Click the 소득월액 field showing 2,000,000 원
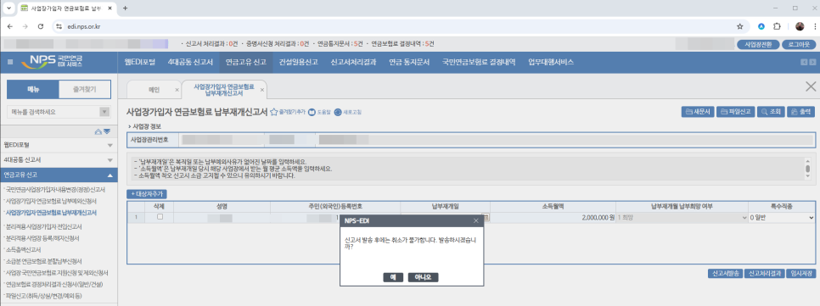This screenshot has width=820, height=306. [553, 217]
